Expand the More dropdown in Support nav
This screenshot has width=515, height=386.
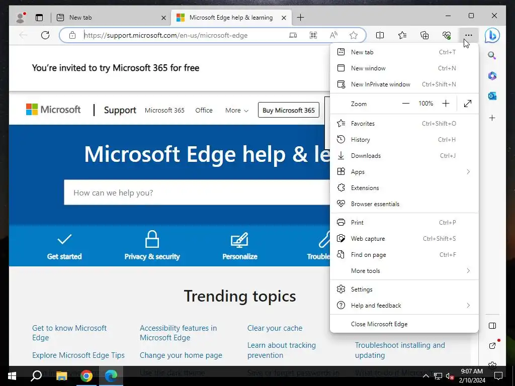tap(236, 110)
